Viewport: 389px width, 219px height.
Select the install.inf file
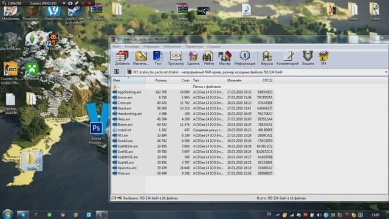tap(192, 130)
